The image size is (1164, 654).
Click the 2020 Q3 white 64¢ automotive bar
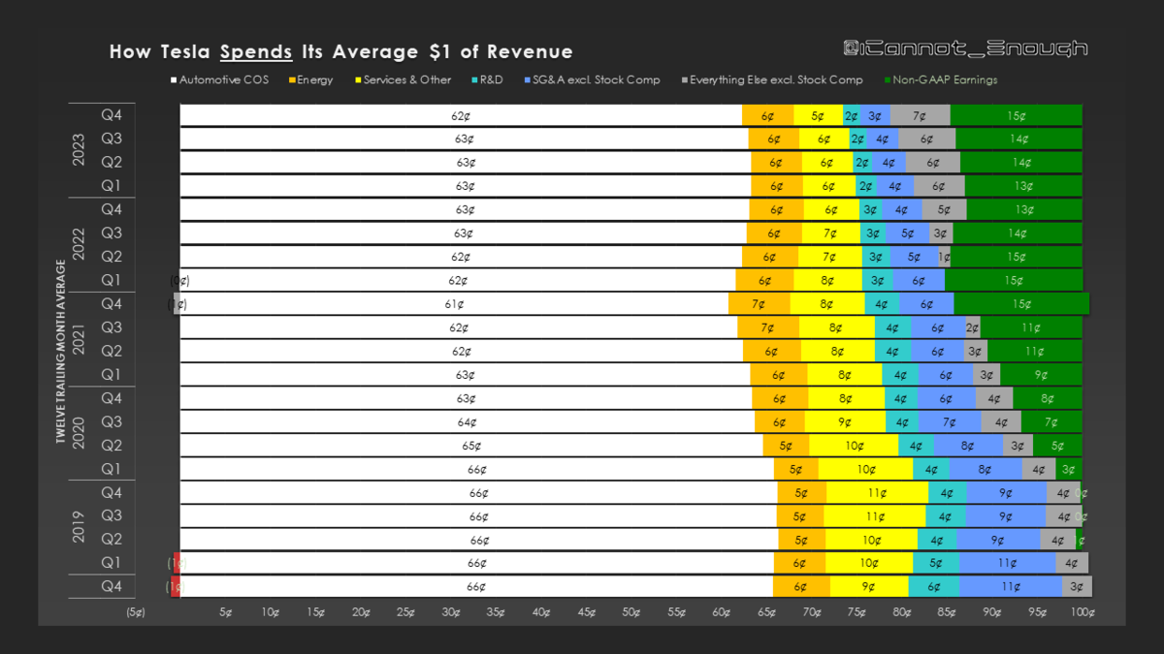(x=468, y=422)
